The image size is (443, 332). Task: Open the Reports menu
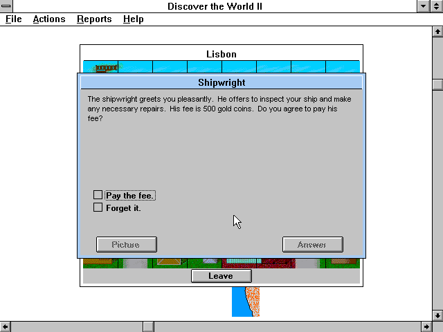coord(94,19)
